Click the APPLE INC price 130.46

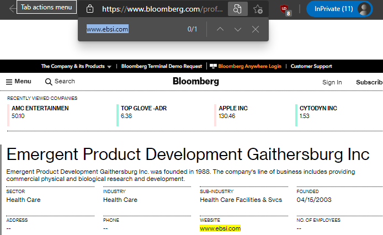(x=227, y=116)
